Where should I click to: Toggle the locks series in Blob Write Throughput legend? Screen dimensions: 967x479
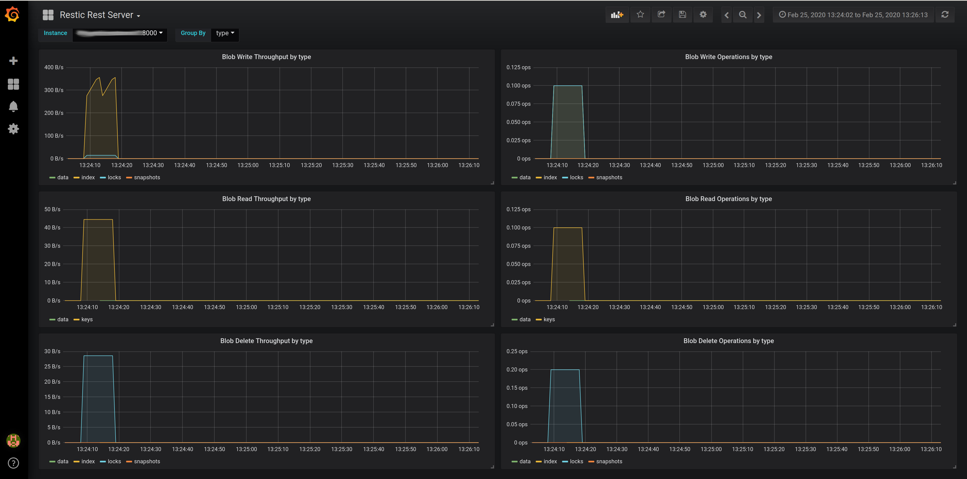[114, 177]
